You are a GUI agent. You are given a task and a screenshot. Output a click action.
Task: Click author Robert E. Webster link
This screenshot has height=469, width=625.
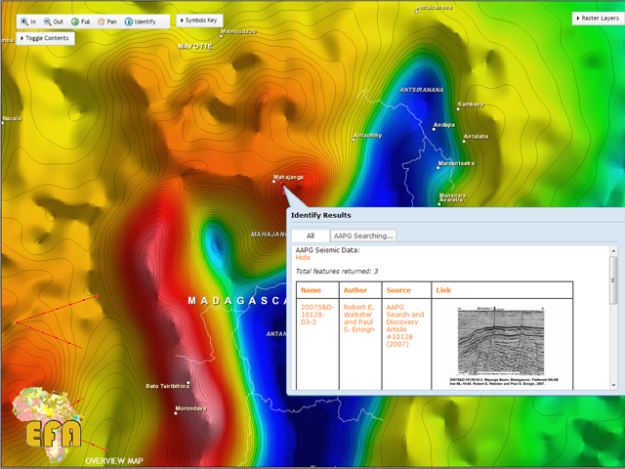tap(358, 318)
